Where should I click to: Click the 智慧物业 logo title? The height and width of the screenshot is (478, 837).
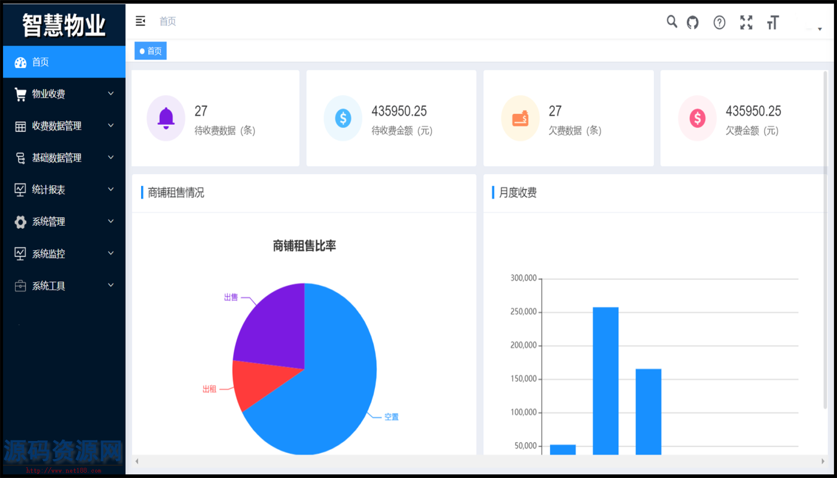click(x=64, y=25)
